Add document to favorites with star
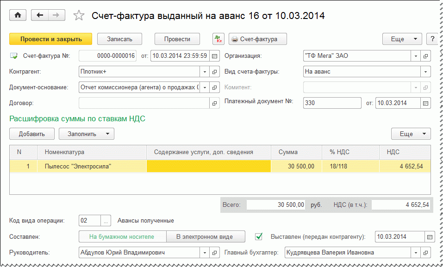The height and width of the screenshot is (267, 443). (79, 16)
